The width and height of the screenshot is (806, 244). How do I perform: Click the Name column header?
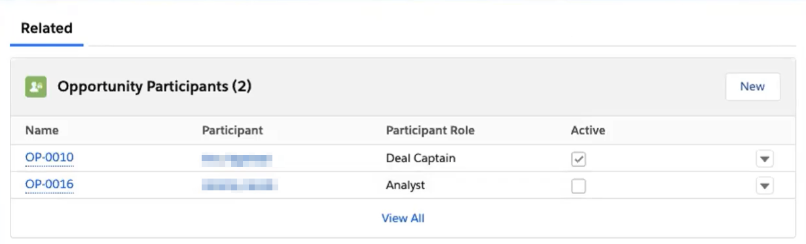42,130
